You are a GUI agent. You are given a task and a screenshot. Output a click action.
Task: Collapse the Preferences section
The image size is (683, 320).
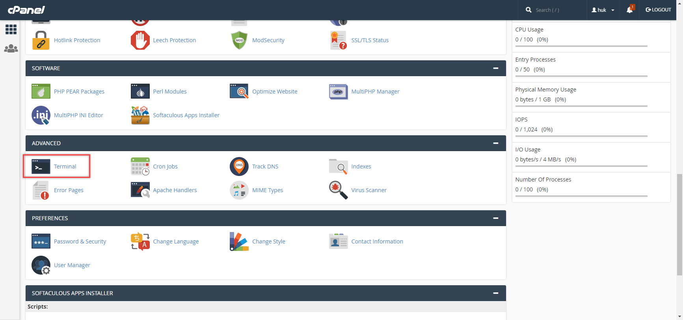click(x=496, y=218)
